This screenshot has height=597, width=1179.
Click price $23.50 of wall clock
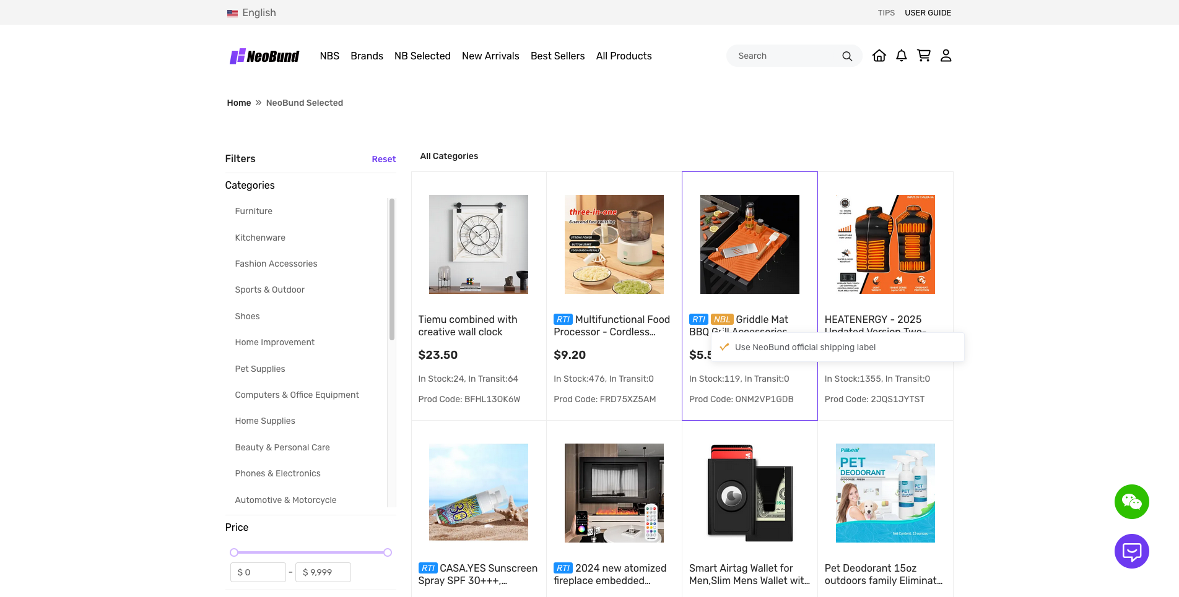438,355
